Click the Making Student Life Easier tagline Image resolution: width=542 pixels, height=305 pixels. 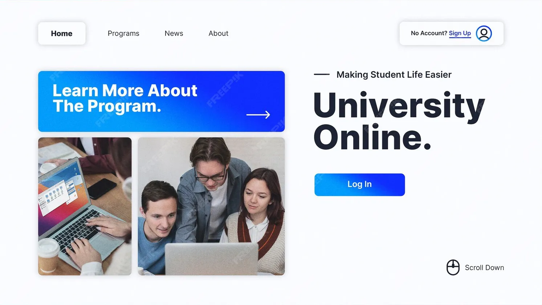pos(394,74)
